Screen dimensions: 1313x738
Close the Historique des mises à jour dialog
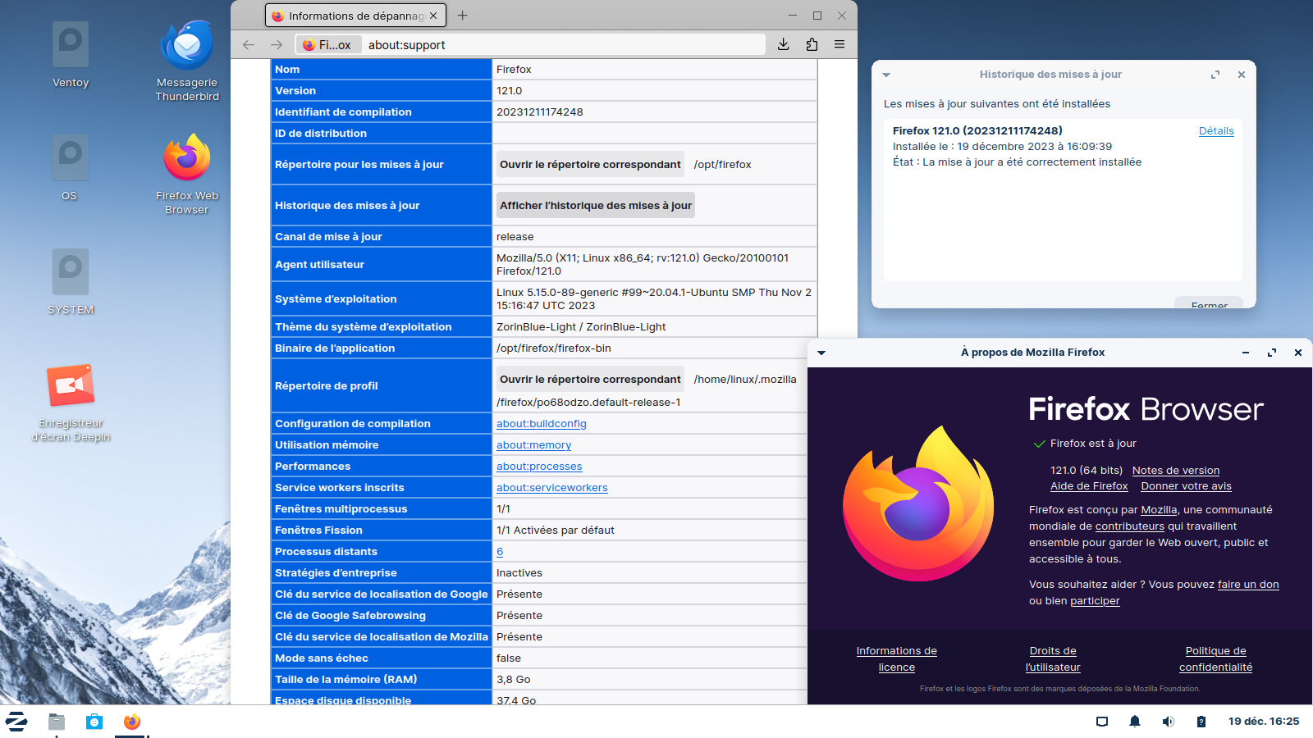[x=1242, y=75]
